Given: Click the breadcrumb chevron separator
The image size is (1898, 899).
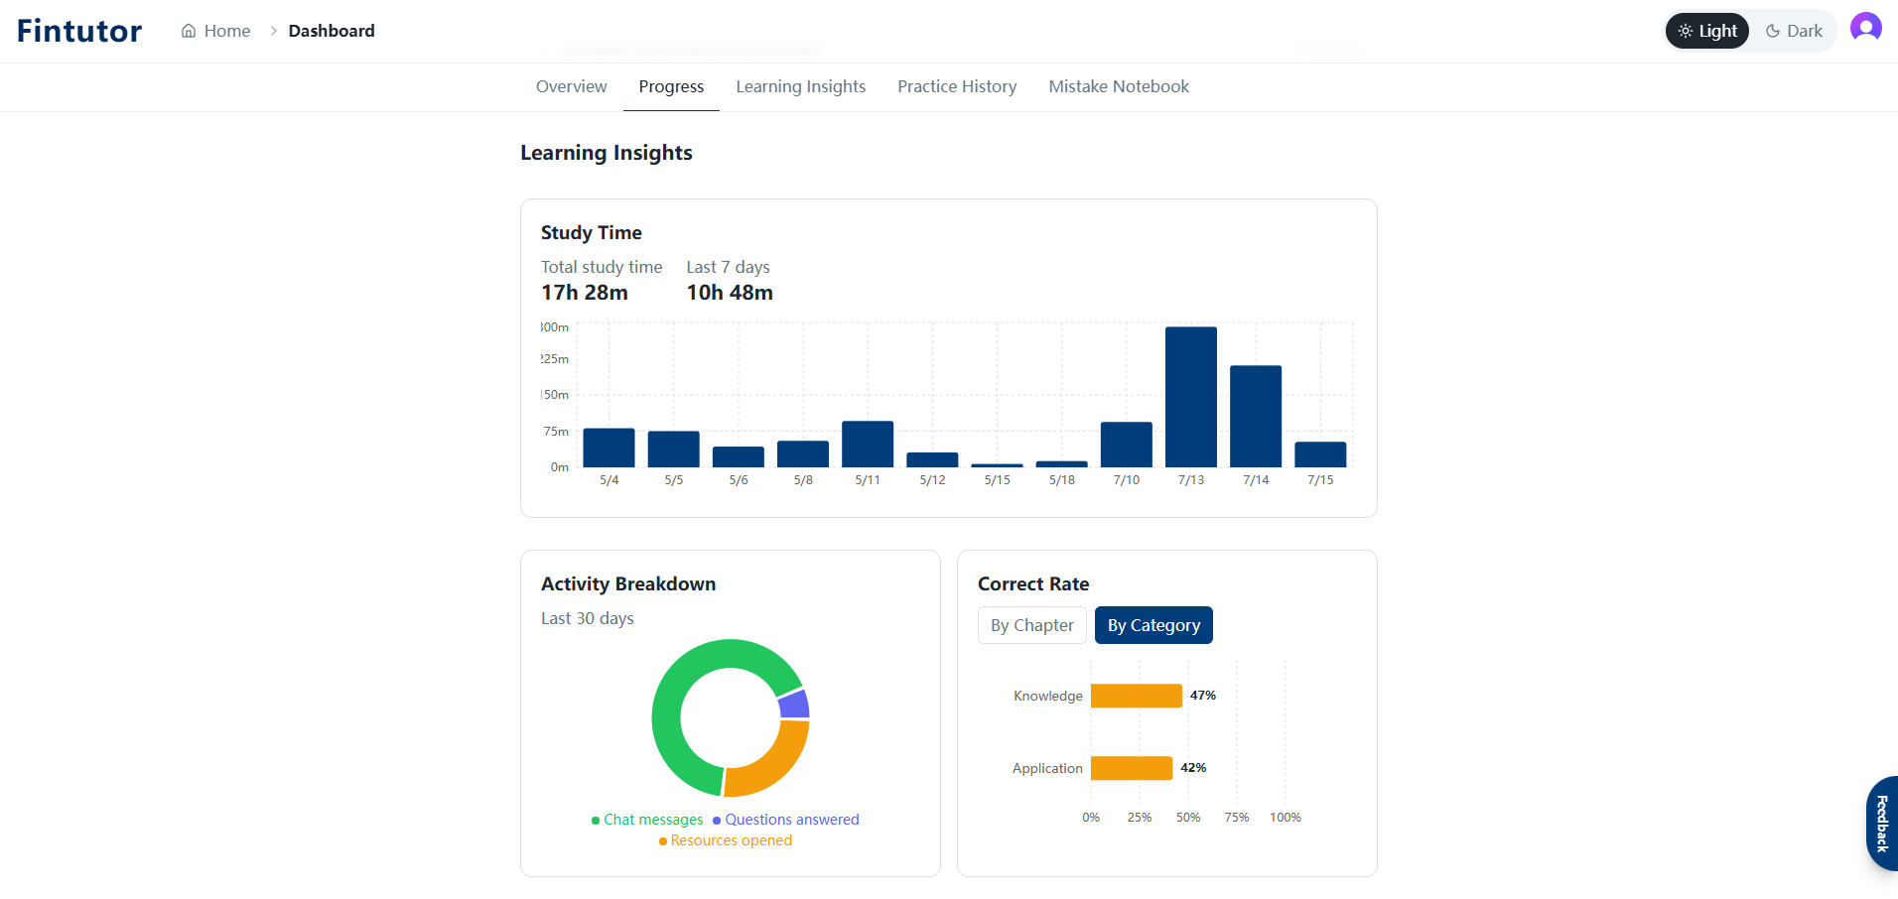Looking at the screenshot, I should tap(273, 31).
